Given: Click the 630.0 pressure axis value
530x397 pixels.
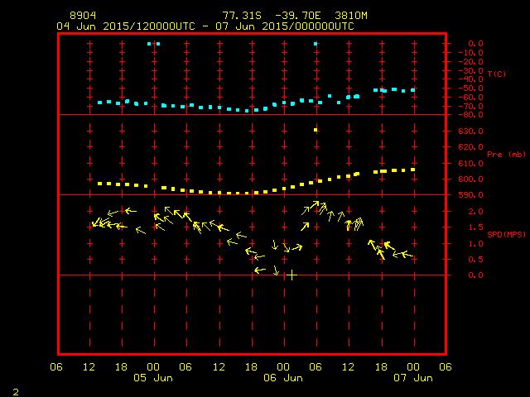Looking at the screenshot, I should [471, 131].
